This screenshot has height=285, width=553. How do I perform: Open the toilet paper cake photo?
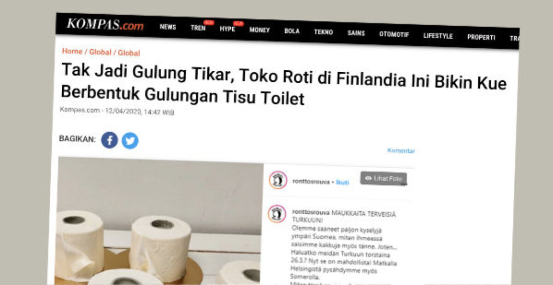click(x=159, y=221)
